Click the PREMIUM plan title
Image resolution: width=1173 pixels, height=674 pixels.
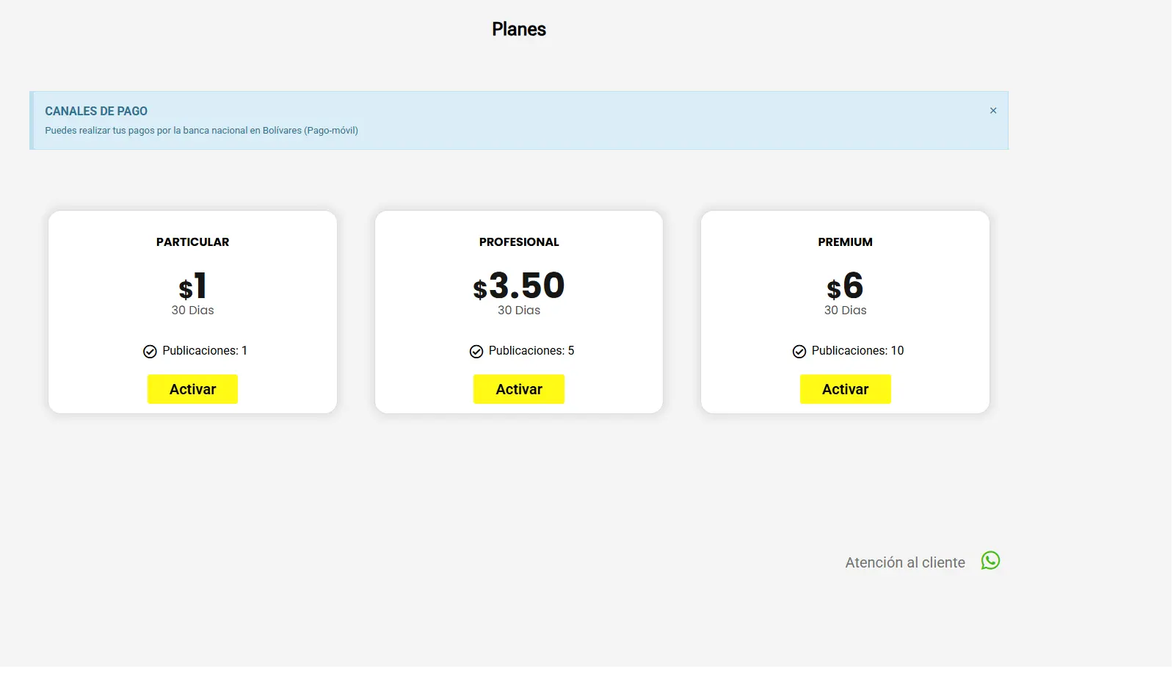tap(845, 242)
